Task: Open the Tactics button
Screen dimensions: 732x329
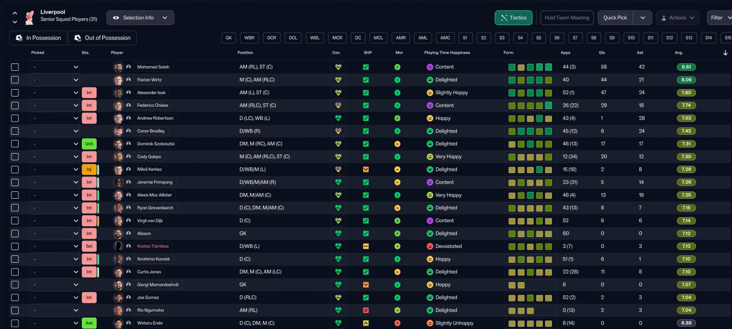Action: [514, 18]
